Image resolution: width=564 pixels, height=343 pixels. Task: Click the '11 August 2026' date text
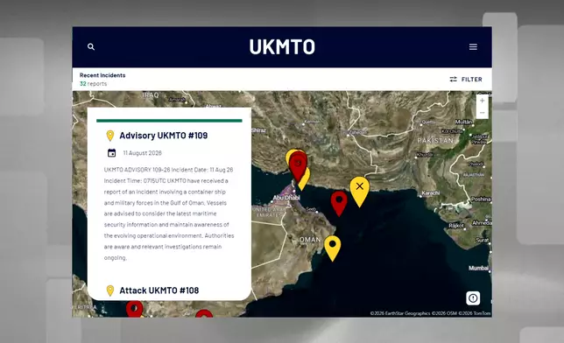click(143, 153)
